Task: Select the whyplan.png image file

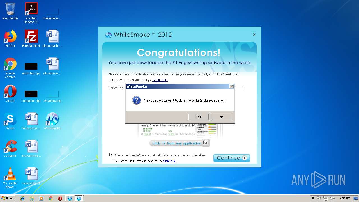Action: click(52, 96)
